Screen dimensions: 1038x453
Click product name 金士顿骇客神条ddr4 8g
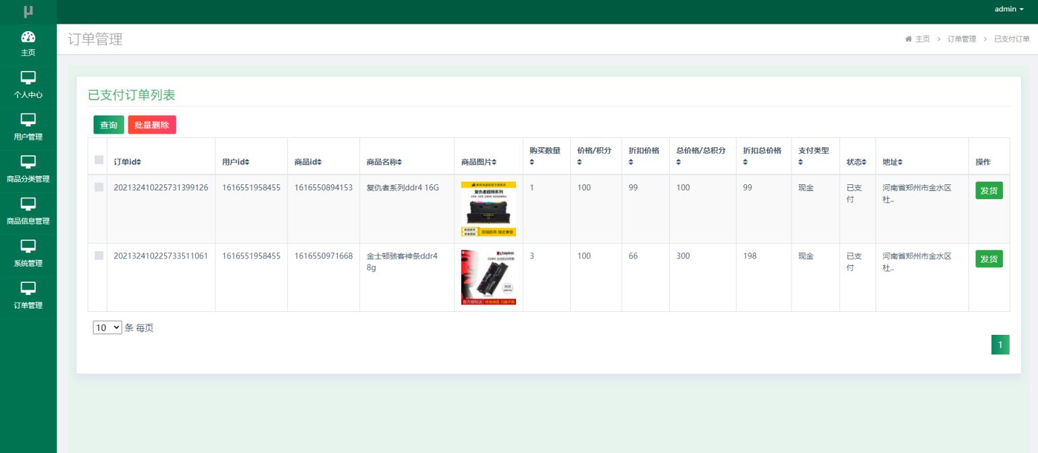(402, 261)
